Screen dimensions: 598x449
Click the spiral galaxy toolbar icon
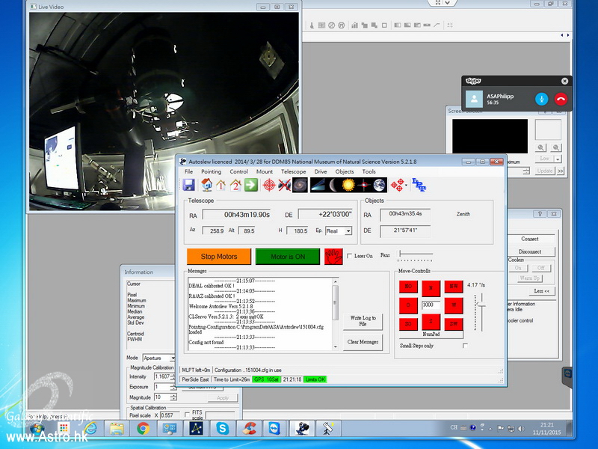pyautogui.click(x=299, y=185)
